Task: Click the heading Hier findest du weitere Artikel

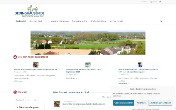Action: pyautogui.click(x=71, y=92)
